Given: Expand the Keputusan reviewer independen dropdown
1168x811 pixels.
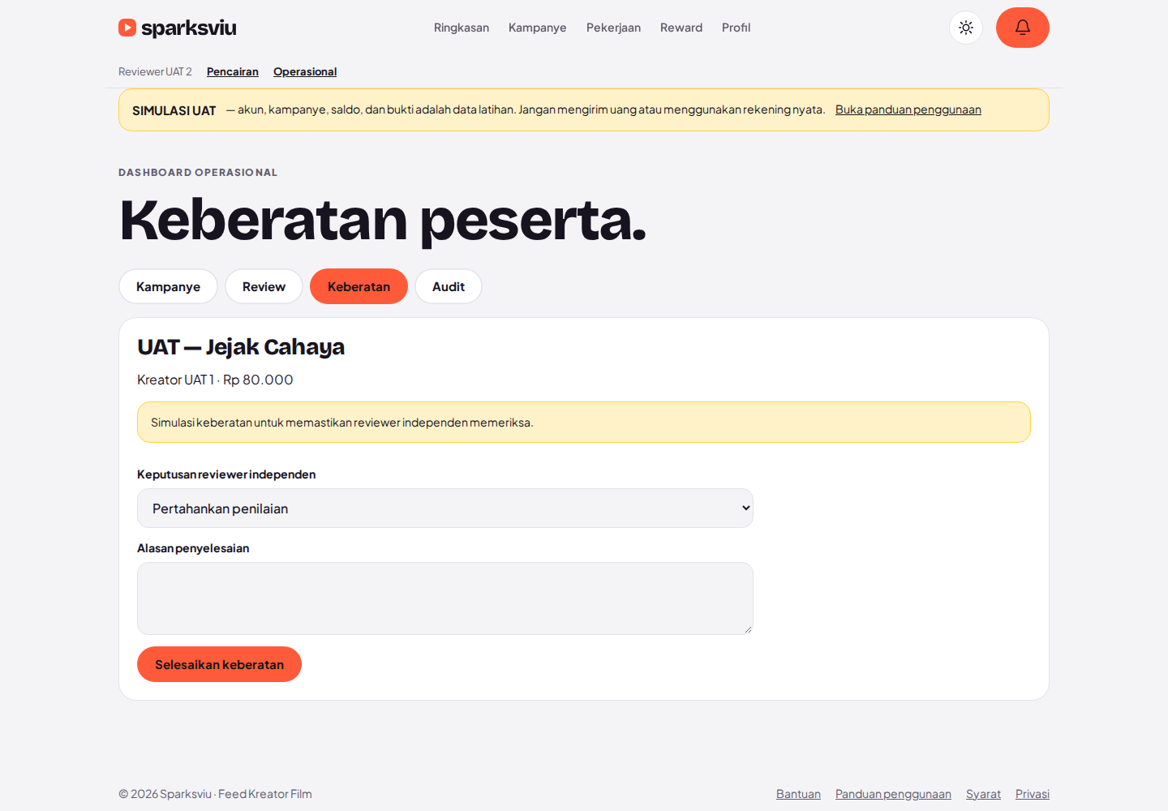Looking at the screenshot, I should pos(445,508).
